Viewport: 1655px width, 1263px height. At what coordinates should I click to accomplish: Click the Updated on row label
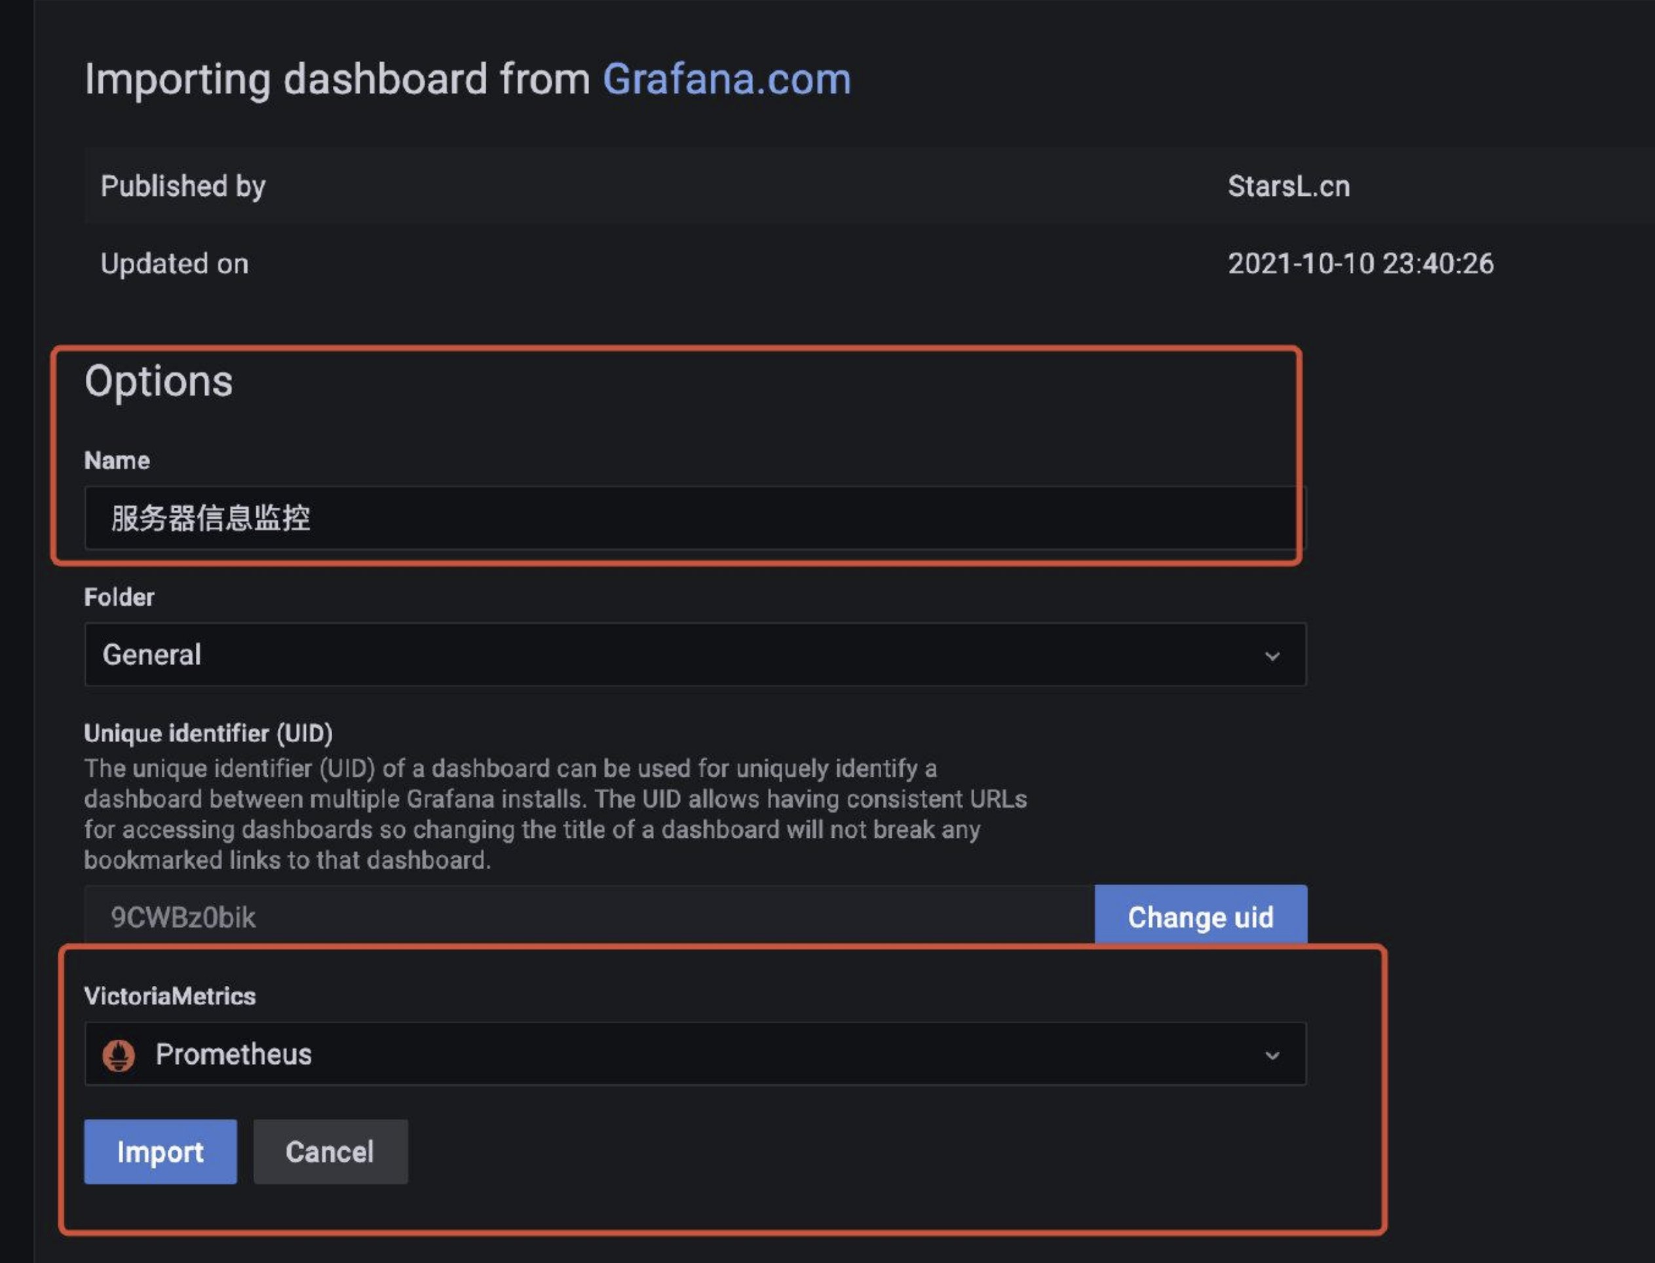pyautogui.click(x=174, y=264)
